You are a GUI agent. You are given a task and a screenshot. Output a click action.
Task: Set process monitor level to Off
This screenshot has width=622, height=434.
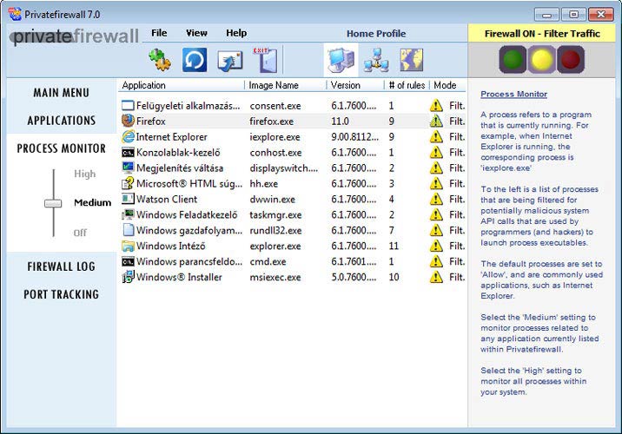tap(80, 233)
